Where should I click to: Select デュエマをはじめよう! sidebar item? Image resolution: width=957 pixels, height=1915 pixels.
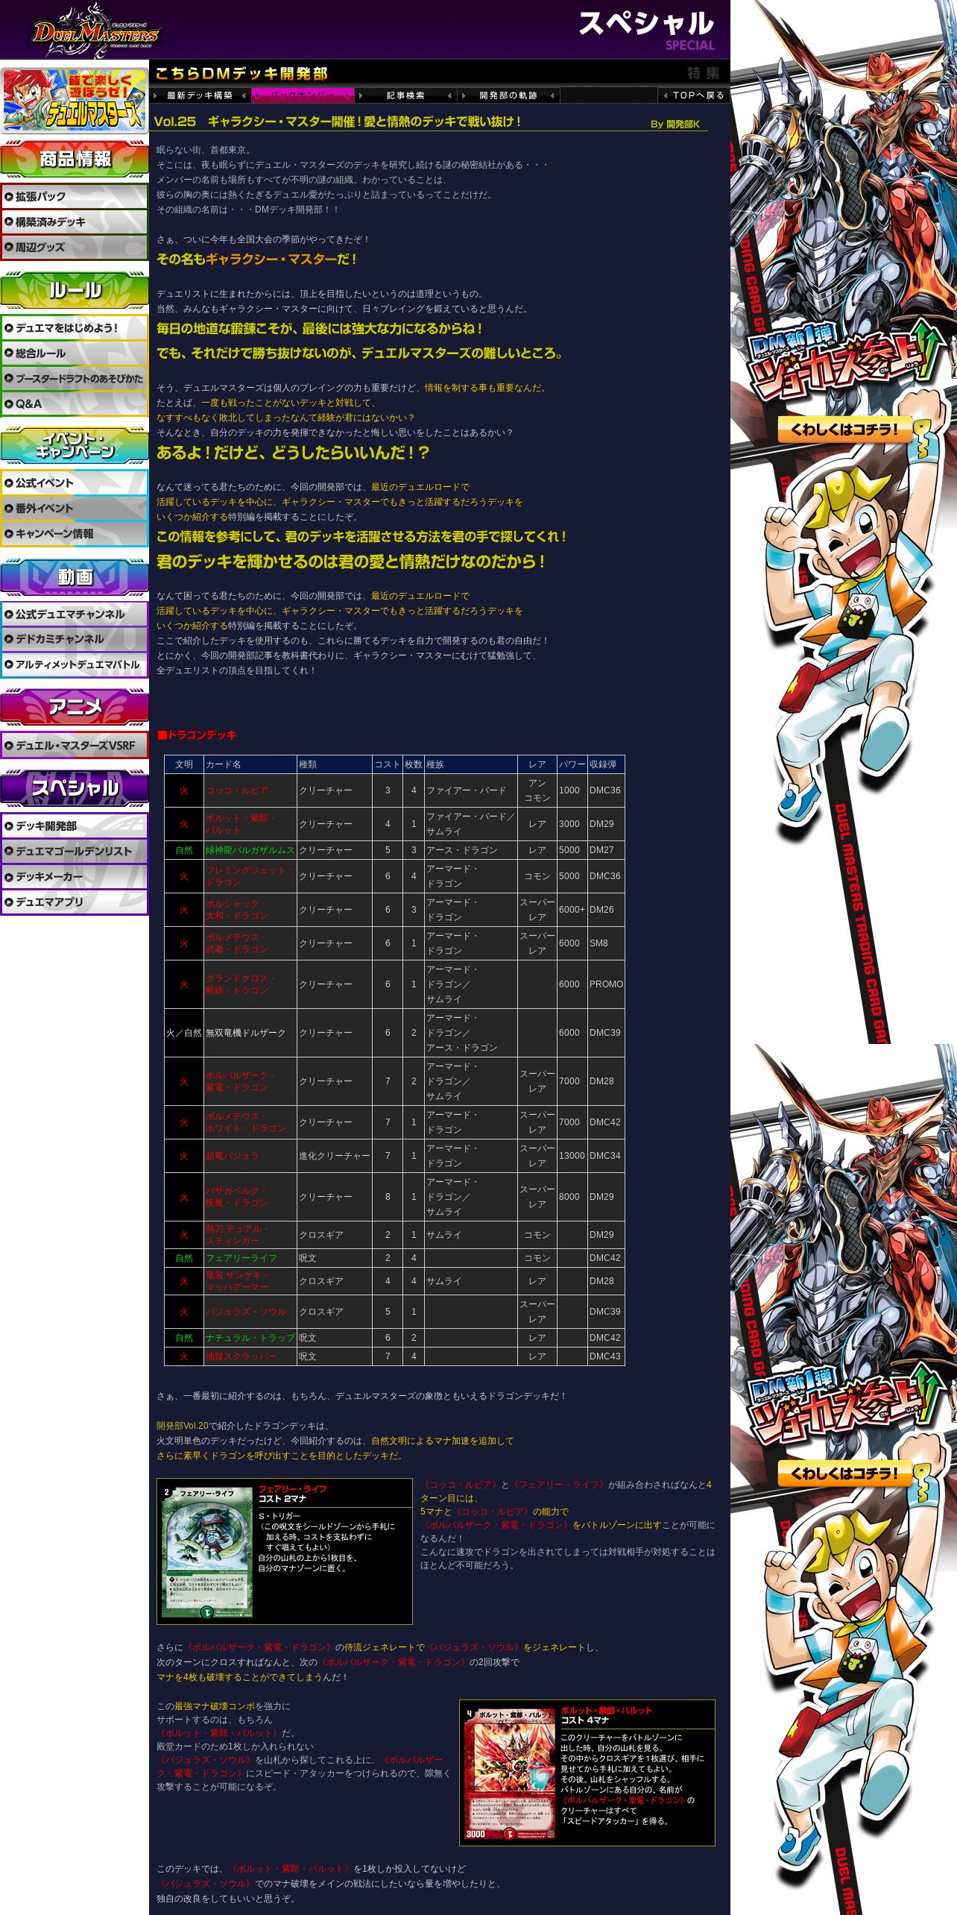[75, 328]
